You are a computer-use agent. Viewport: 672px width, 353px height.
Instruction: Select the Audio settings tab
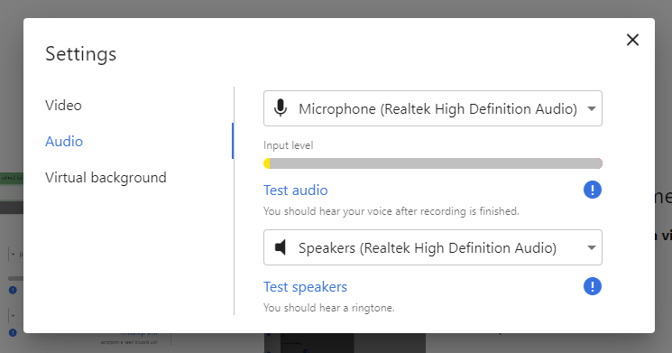tap(64, 141)
